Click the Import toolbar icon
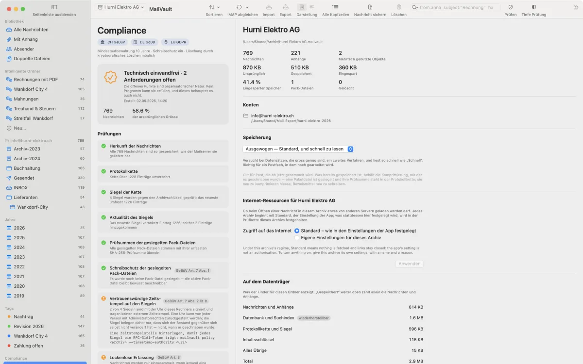 (x=269, y=7)
